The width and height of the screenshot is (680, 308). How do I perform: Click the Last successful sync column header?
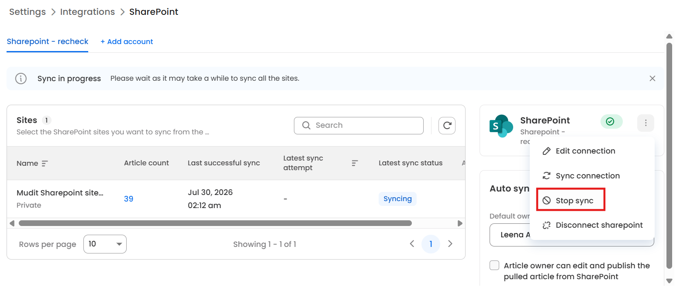pyautogui.click(x=224, y=163)
